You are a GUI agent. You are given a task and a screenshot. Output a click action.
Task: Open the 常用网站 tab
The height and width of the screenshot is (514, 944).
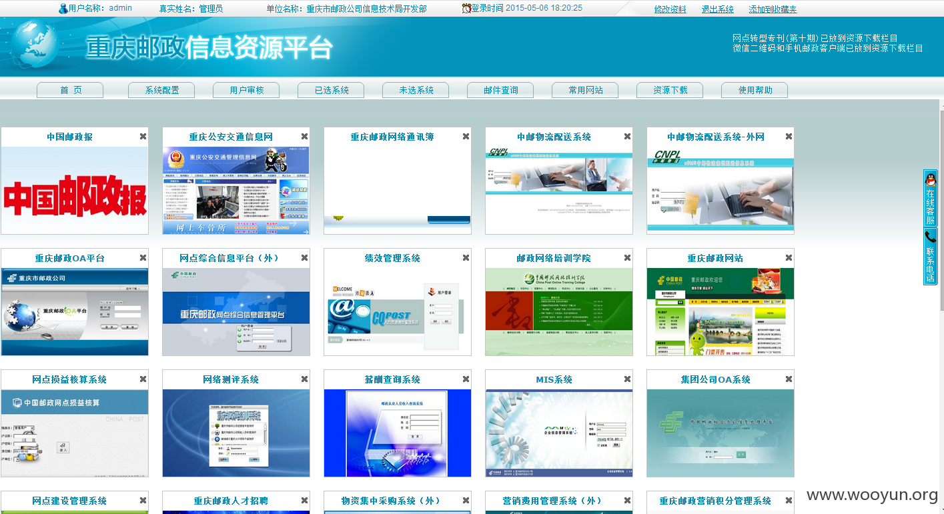(585, 90)
